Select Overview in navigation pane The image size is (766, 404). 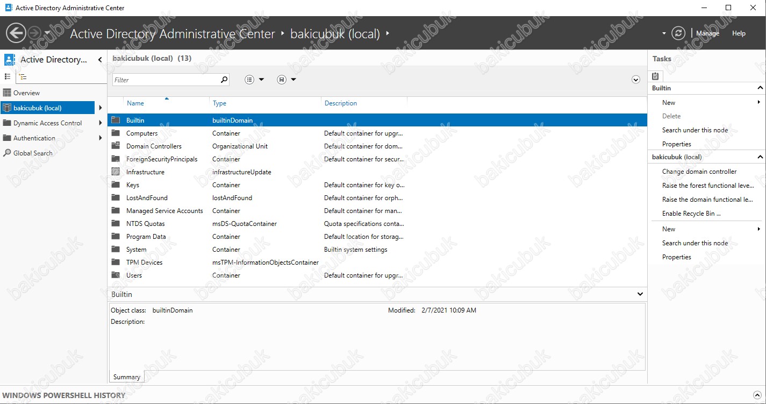[26, 93]
